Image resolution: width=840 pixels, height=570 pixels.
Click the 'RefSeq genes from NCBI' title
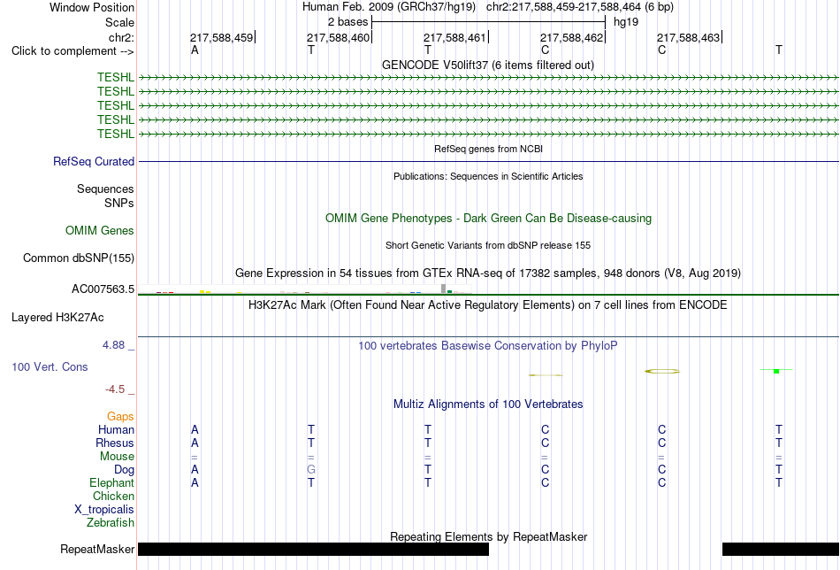[x=488, y=149]
